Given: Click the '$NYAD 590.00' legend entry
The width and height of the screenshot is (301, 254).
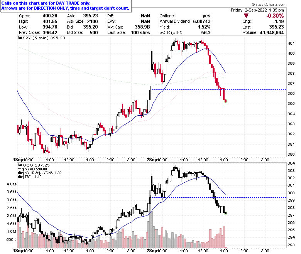Looking at the screenshot, I should tap(35, 169).
